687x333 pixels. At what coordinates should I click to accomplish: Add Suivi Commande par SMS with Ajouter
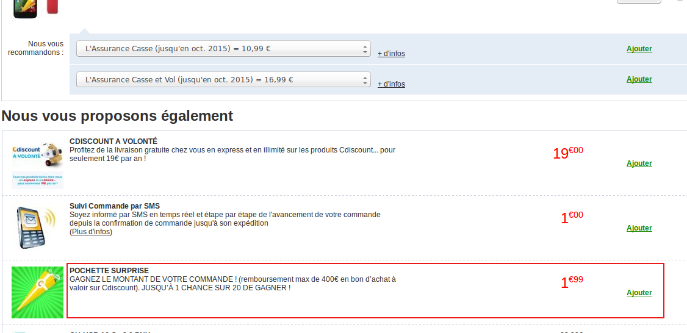(639, 228)
